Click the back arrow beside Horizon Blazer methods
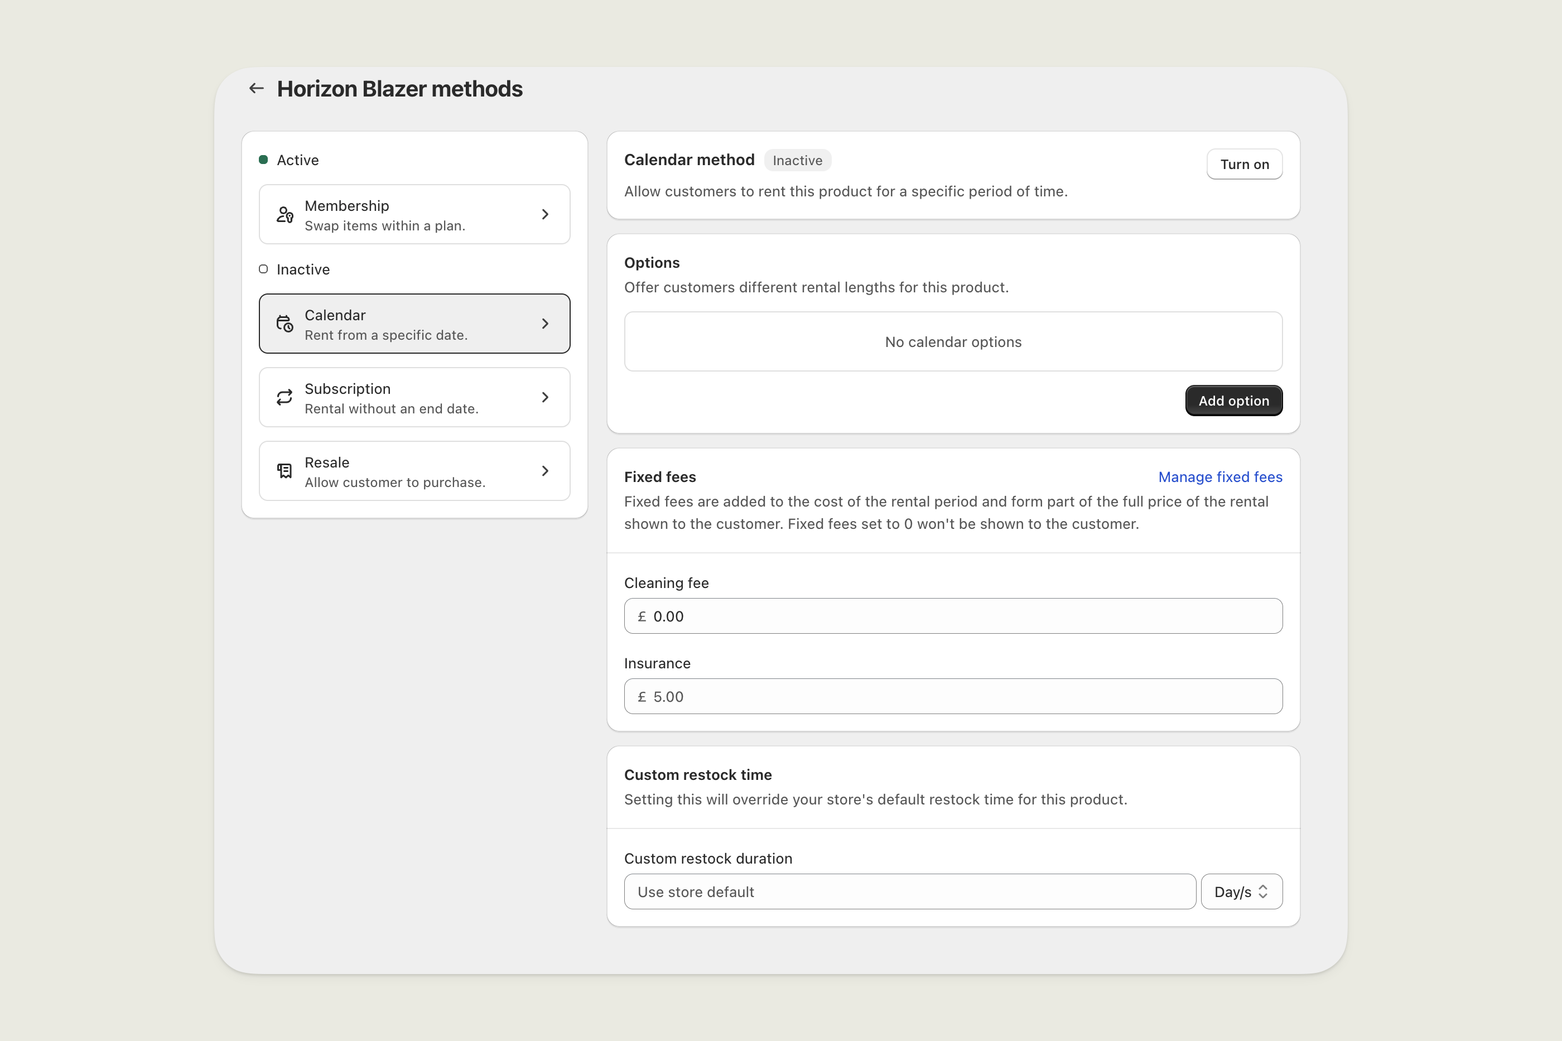The width and height of the screenshot is (1562, 1041). (256, 88)
